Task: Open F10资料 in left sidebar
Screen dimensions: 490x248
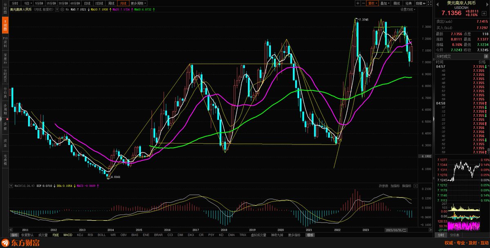Action: pos(5,42)
